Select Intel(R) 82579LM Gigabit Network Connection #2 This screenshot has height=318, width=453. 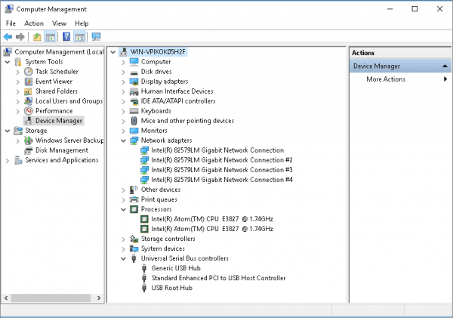tap(221, 160)
